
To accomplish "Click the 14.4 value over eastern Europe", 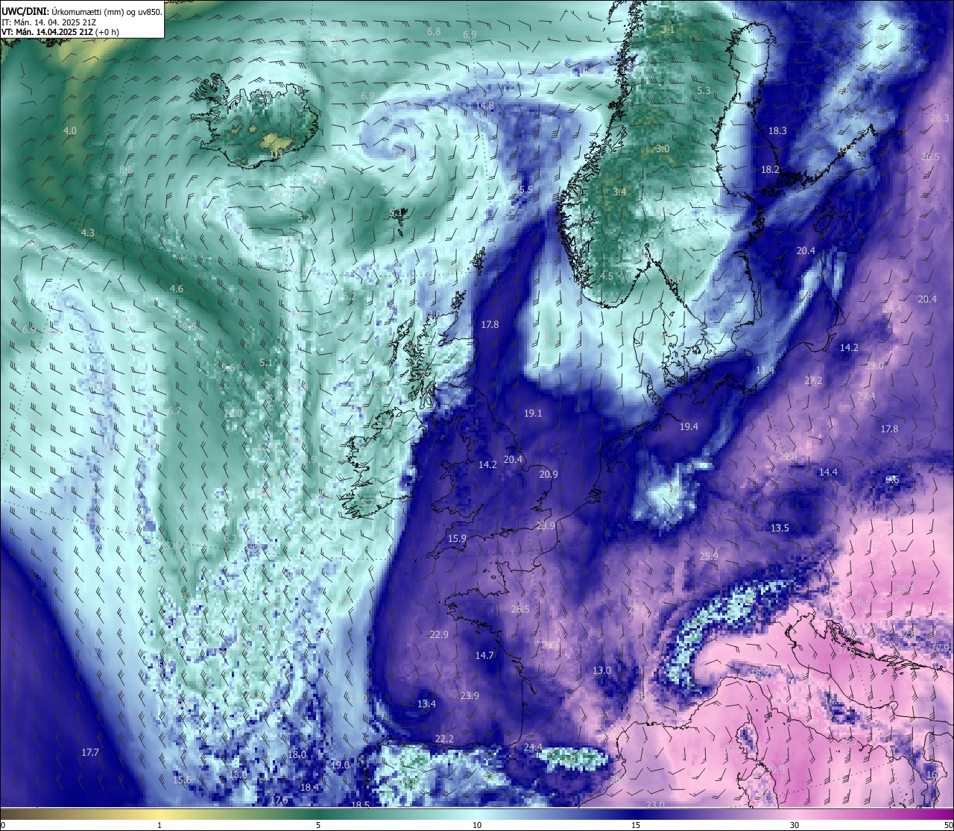I will point(828,472).
